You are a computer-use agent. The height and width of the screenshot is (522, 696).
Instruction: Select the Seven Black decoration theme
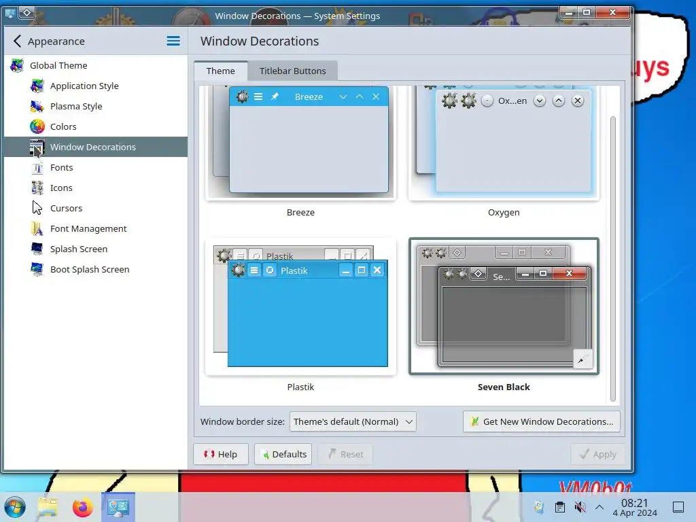pos(504,307)
